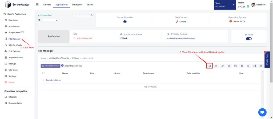Open SSL Certificate in the sidebar

[15, 45]
